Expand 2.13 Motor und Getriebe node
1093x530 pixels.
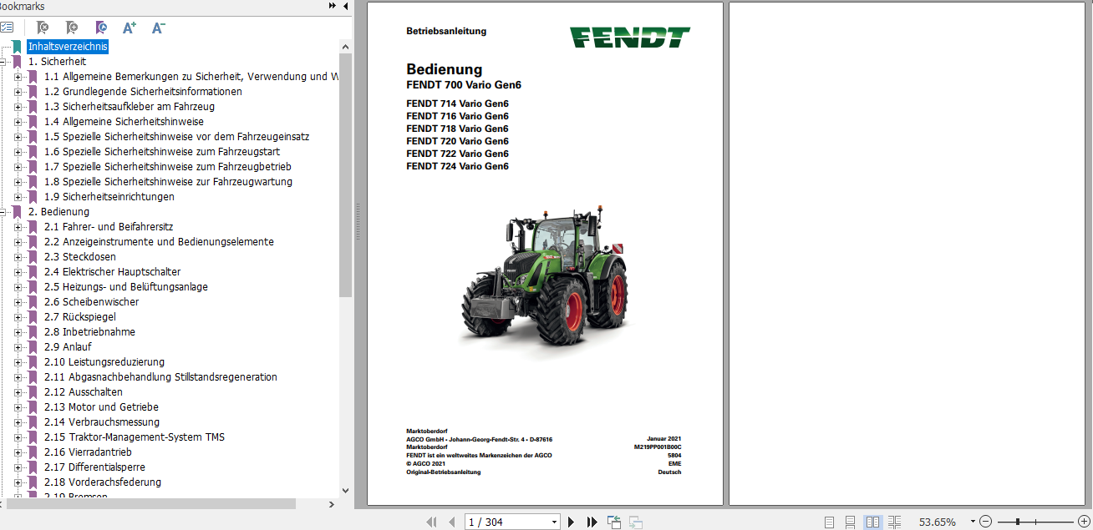(18, 407)
